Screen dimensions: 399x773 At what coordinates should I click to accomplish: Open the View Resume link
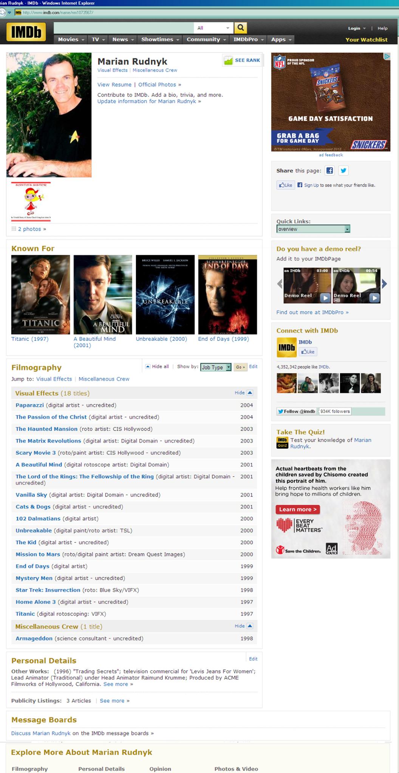tap(114, 85)
